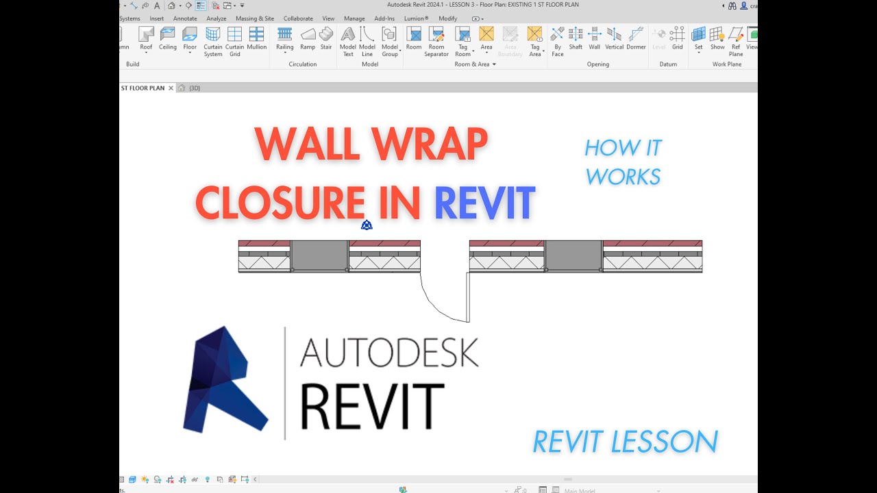Click the Curtain System tool

click(213, 41)
